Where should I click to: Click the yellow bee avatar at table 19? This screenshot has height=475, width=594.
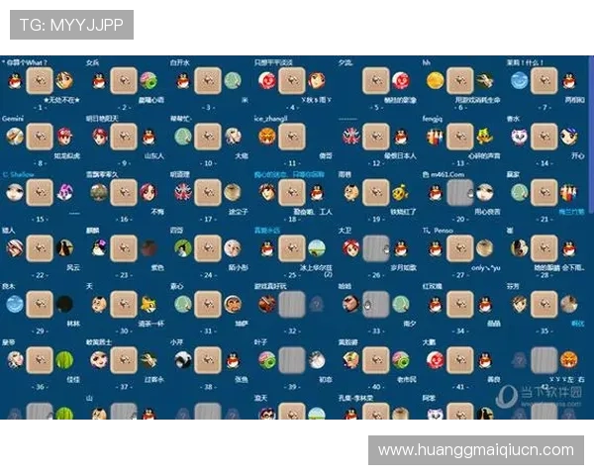(400, 192)
